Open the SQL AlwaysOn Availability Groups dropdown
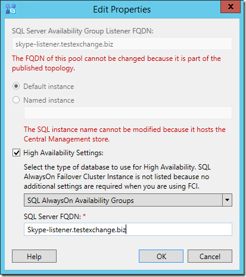The image size is (246, 277). click(128, 200)
